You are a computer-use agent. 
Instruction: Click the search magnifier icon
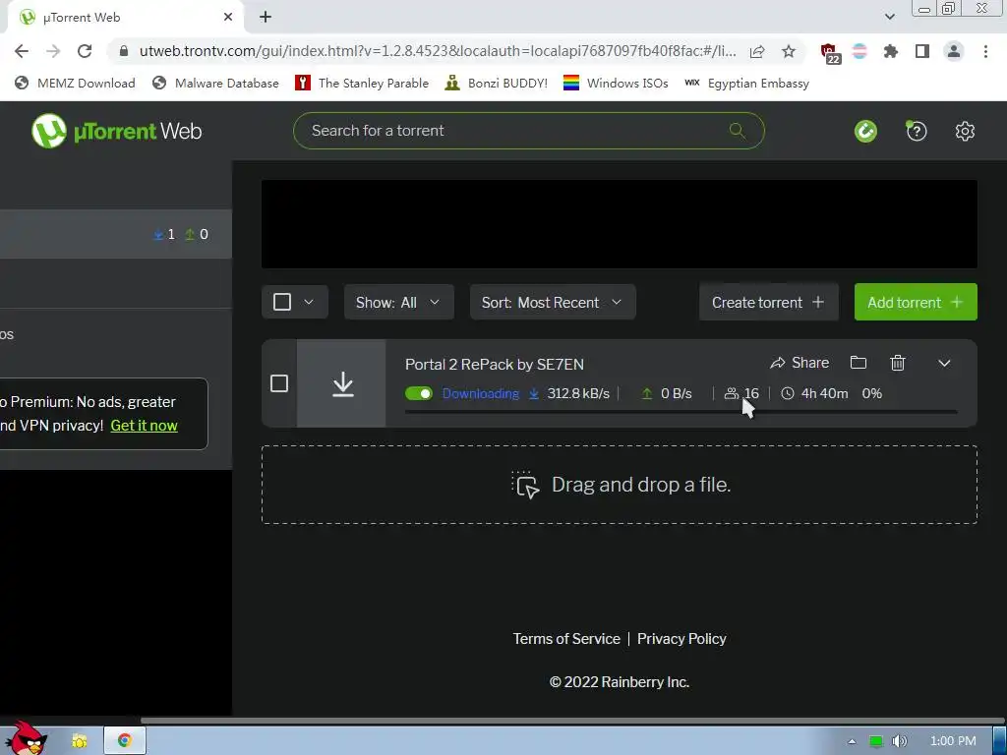coord(738,131)
